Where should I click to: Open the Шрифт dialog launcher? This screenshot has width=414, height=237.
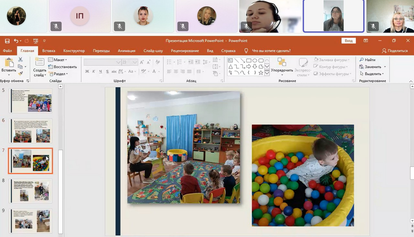tap(161, 81)
